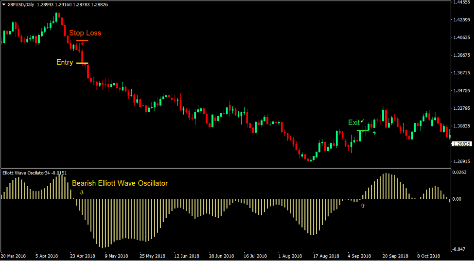Screen dimensions: 475x261
Task: Click the 0.00 oscillator zero level label
Action: click(457, 199)
